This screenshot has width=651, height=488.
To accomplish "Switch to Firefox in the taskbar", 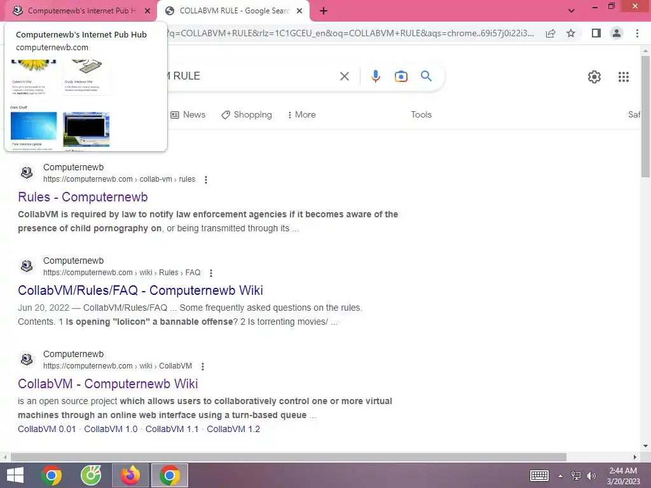I will pos(130,475).
